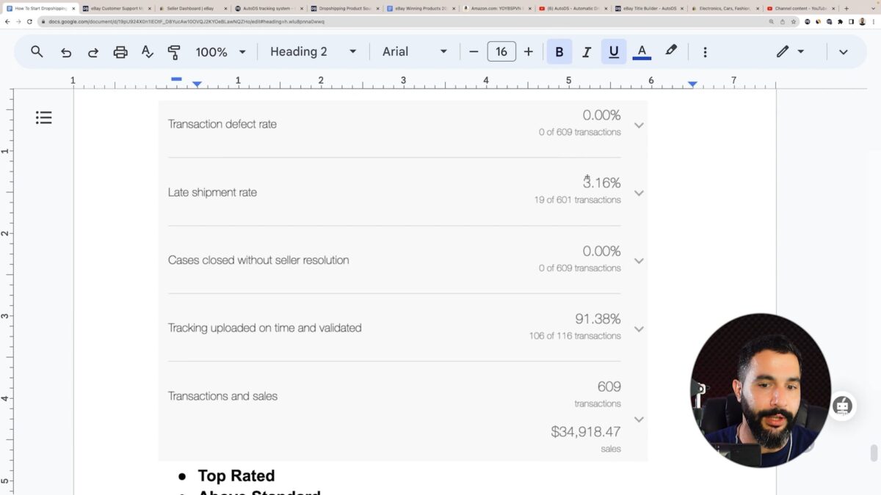881x495 pixels.
Task: Expand the Transactions and sales row
Action: (639, 419)
